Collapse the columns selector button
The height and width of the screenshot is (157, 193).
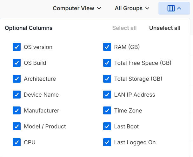coord(174,8)
